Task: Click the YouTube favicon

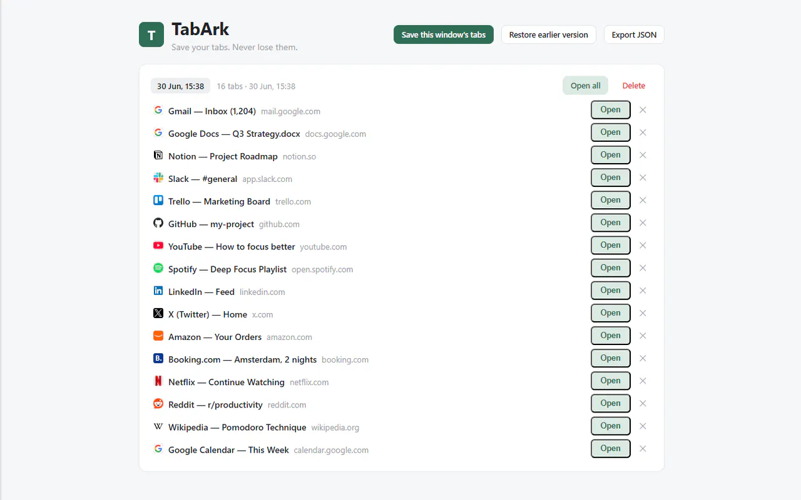Action: click(x=158, y=246)
